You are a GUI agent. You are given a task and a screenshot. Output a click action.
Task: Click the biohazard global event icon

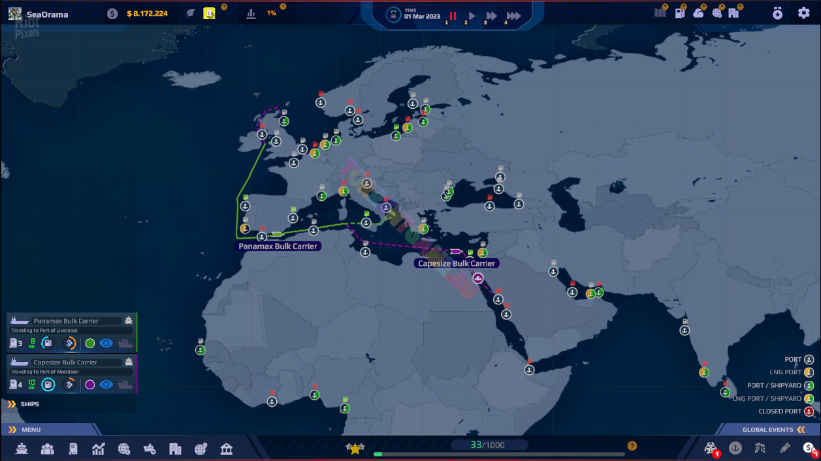[710, 448]
